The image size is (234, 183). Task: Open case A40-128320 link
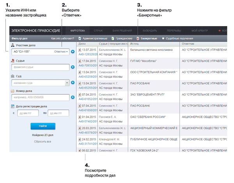pos(88,54)
